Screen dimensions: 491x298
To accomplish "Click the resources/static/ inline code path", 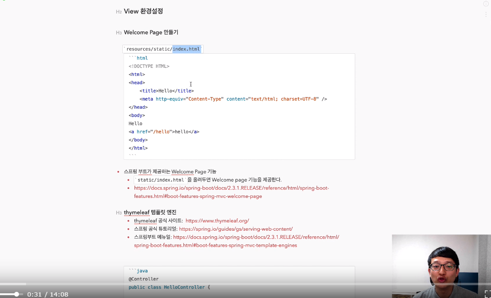I will click(149, 49).
